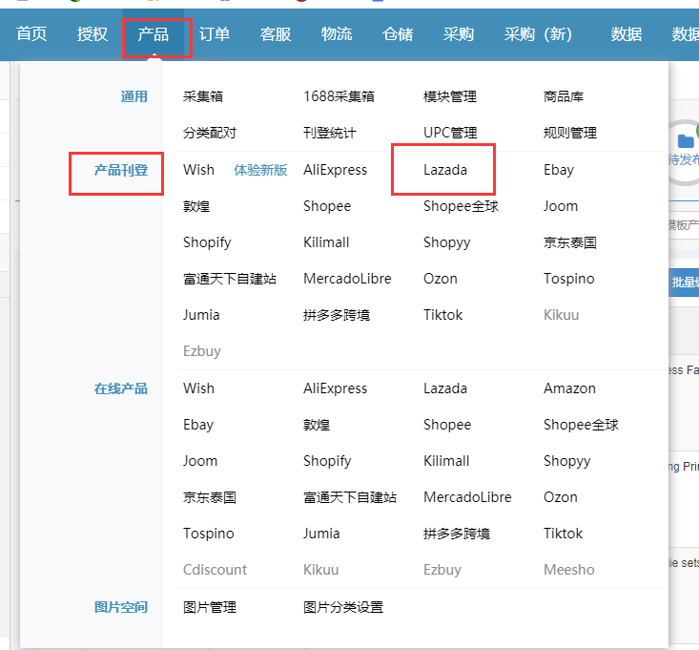Open Shopee under 在线产品
The height and width of the screenshot is (650, 699).
coord(447,425)
